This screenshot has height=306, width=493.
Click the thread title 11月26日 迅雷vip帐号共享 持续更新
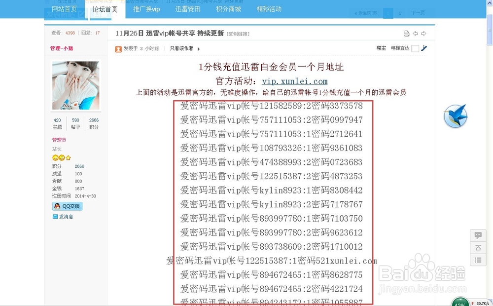click(170, 34)
